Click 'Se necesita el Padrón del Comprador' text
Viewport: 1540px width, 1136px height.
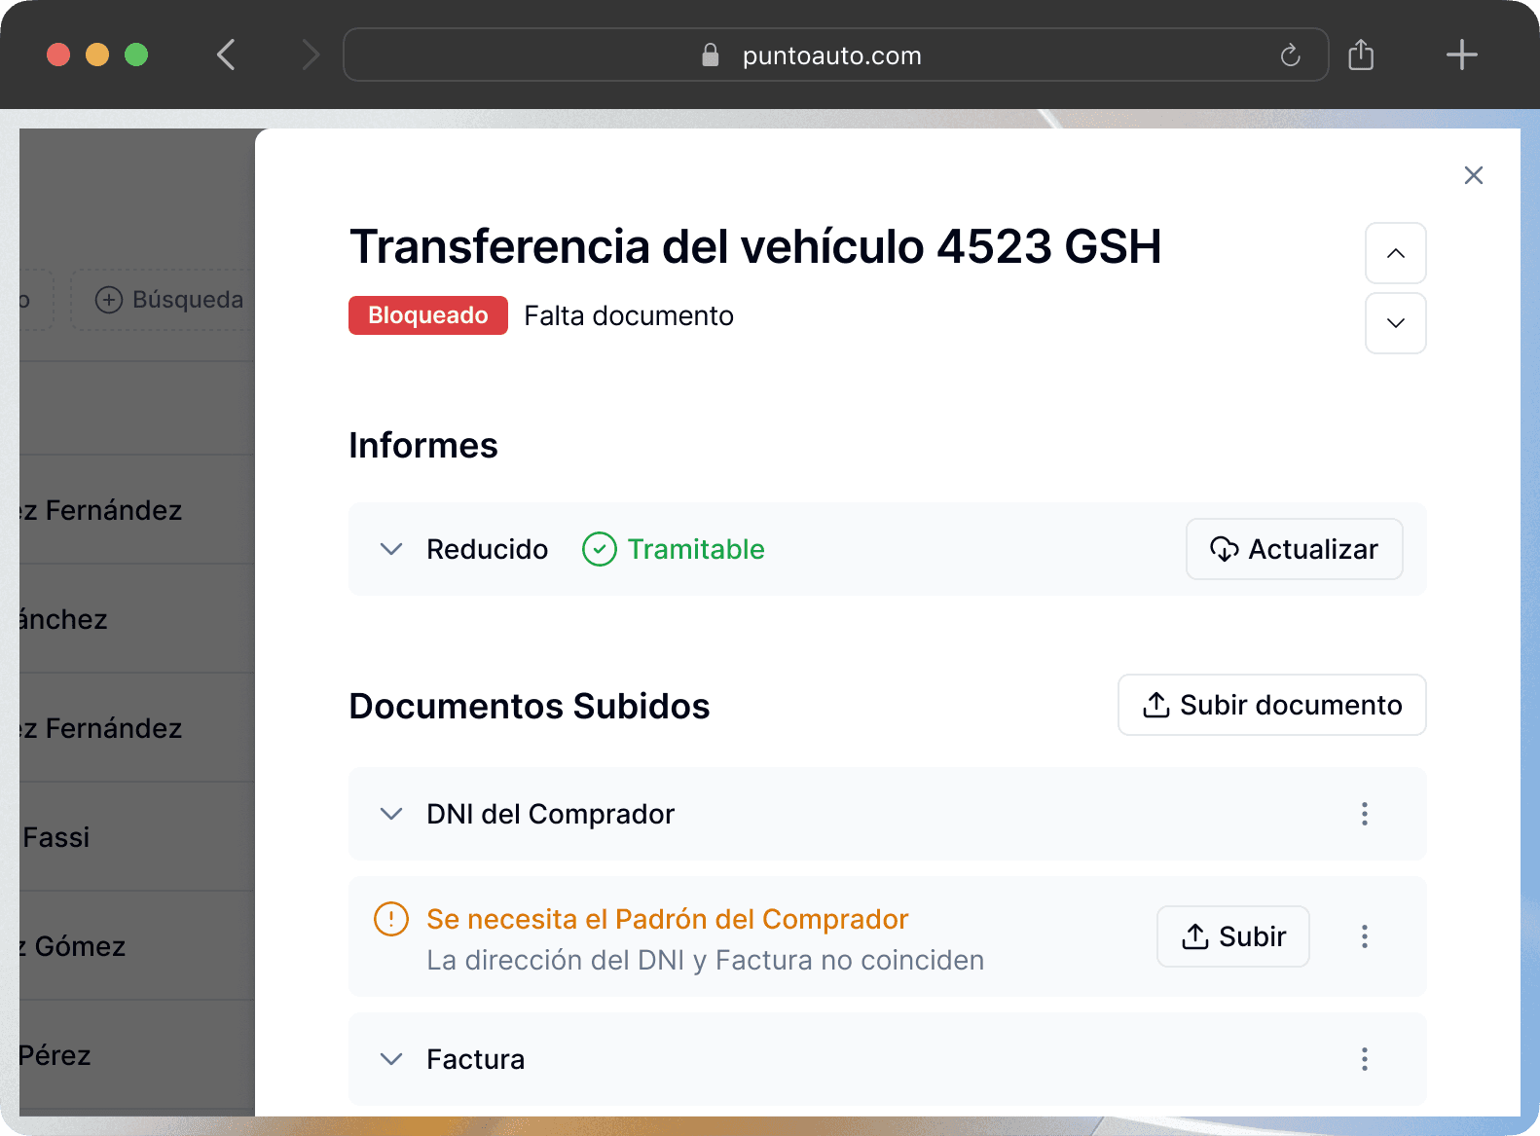point(667,919)
